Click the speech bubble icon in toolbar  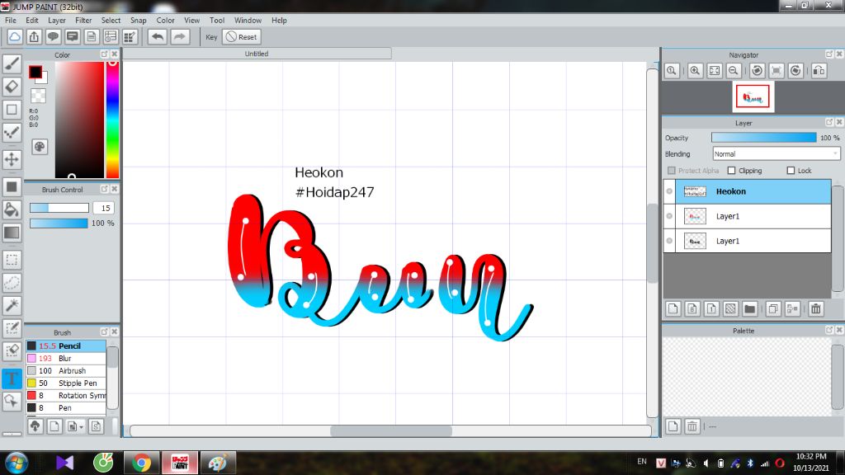click(x=53, y=36)
